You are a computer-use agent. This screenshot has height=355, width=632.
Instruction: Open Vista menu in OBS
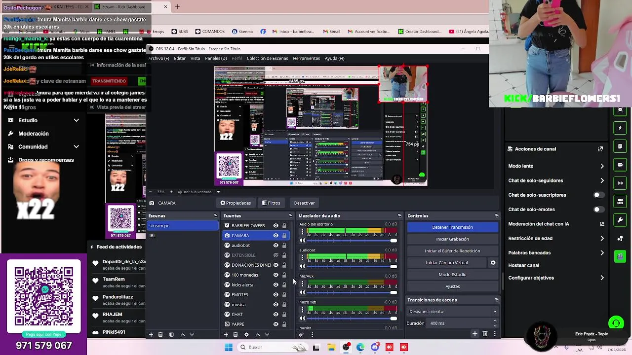(x=196, y=58)
